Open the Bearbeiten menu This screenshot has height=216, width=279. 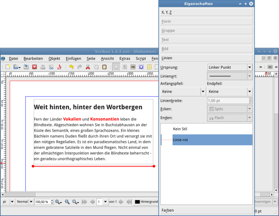click(33, 58)
